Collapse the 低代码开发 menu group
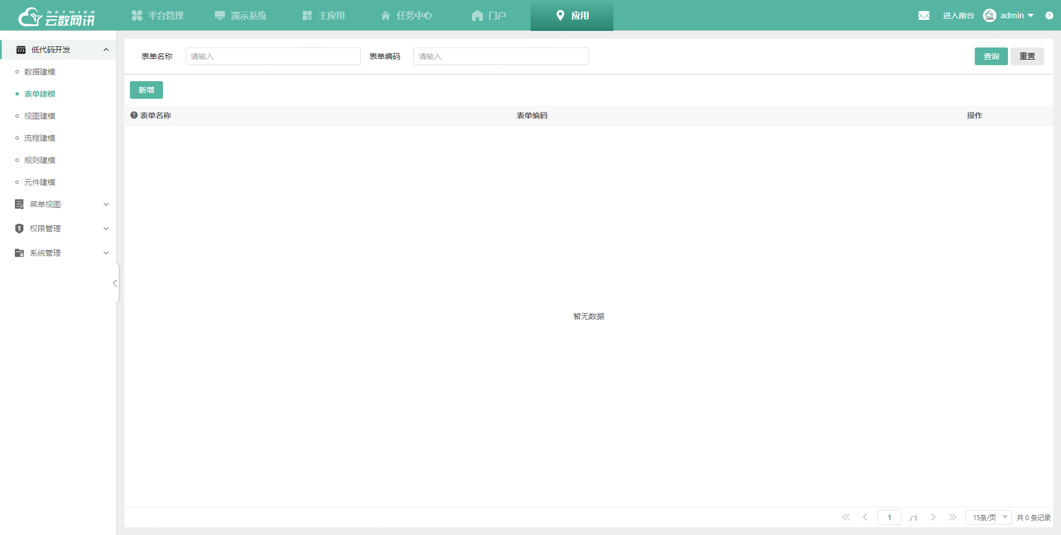 click(x=106, y=50)
